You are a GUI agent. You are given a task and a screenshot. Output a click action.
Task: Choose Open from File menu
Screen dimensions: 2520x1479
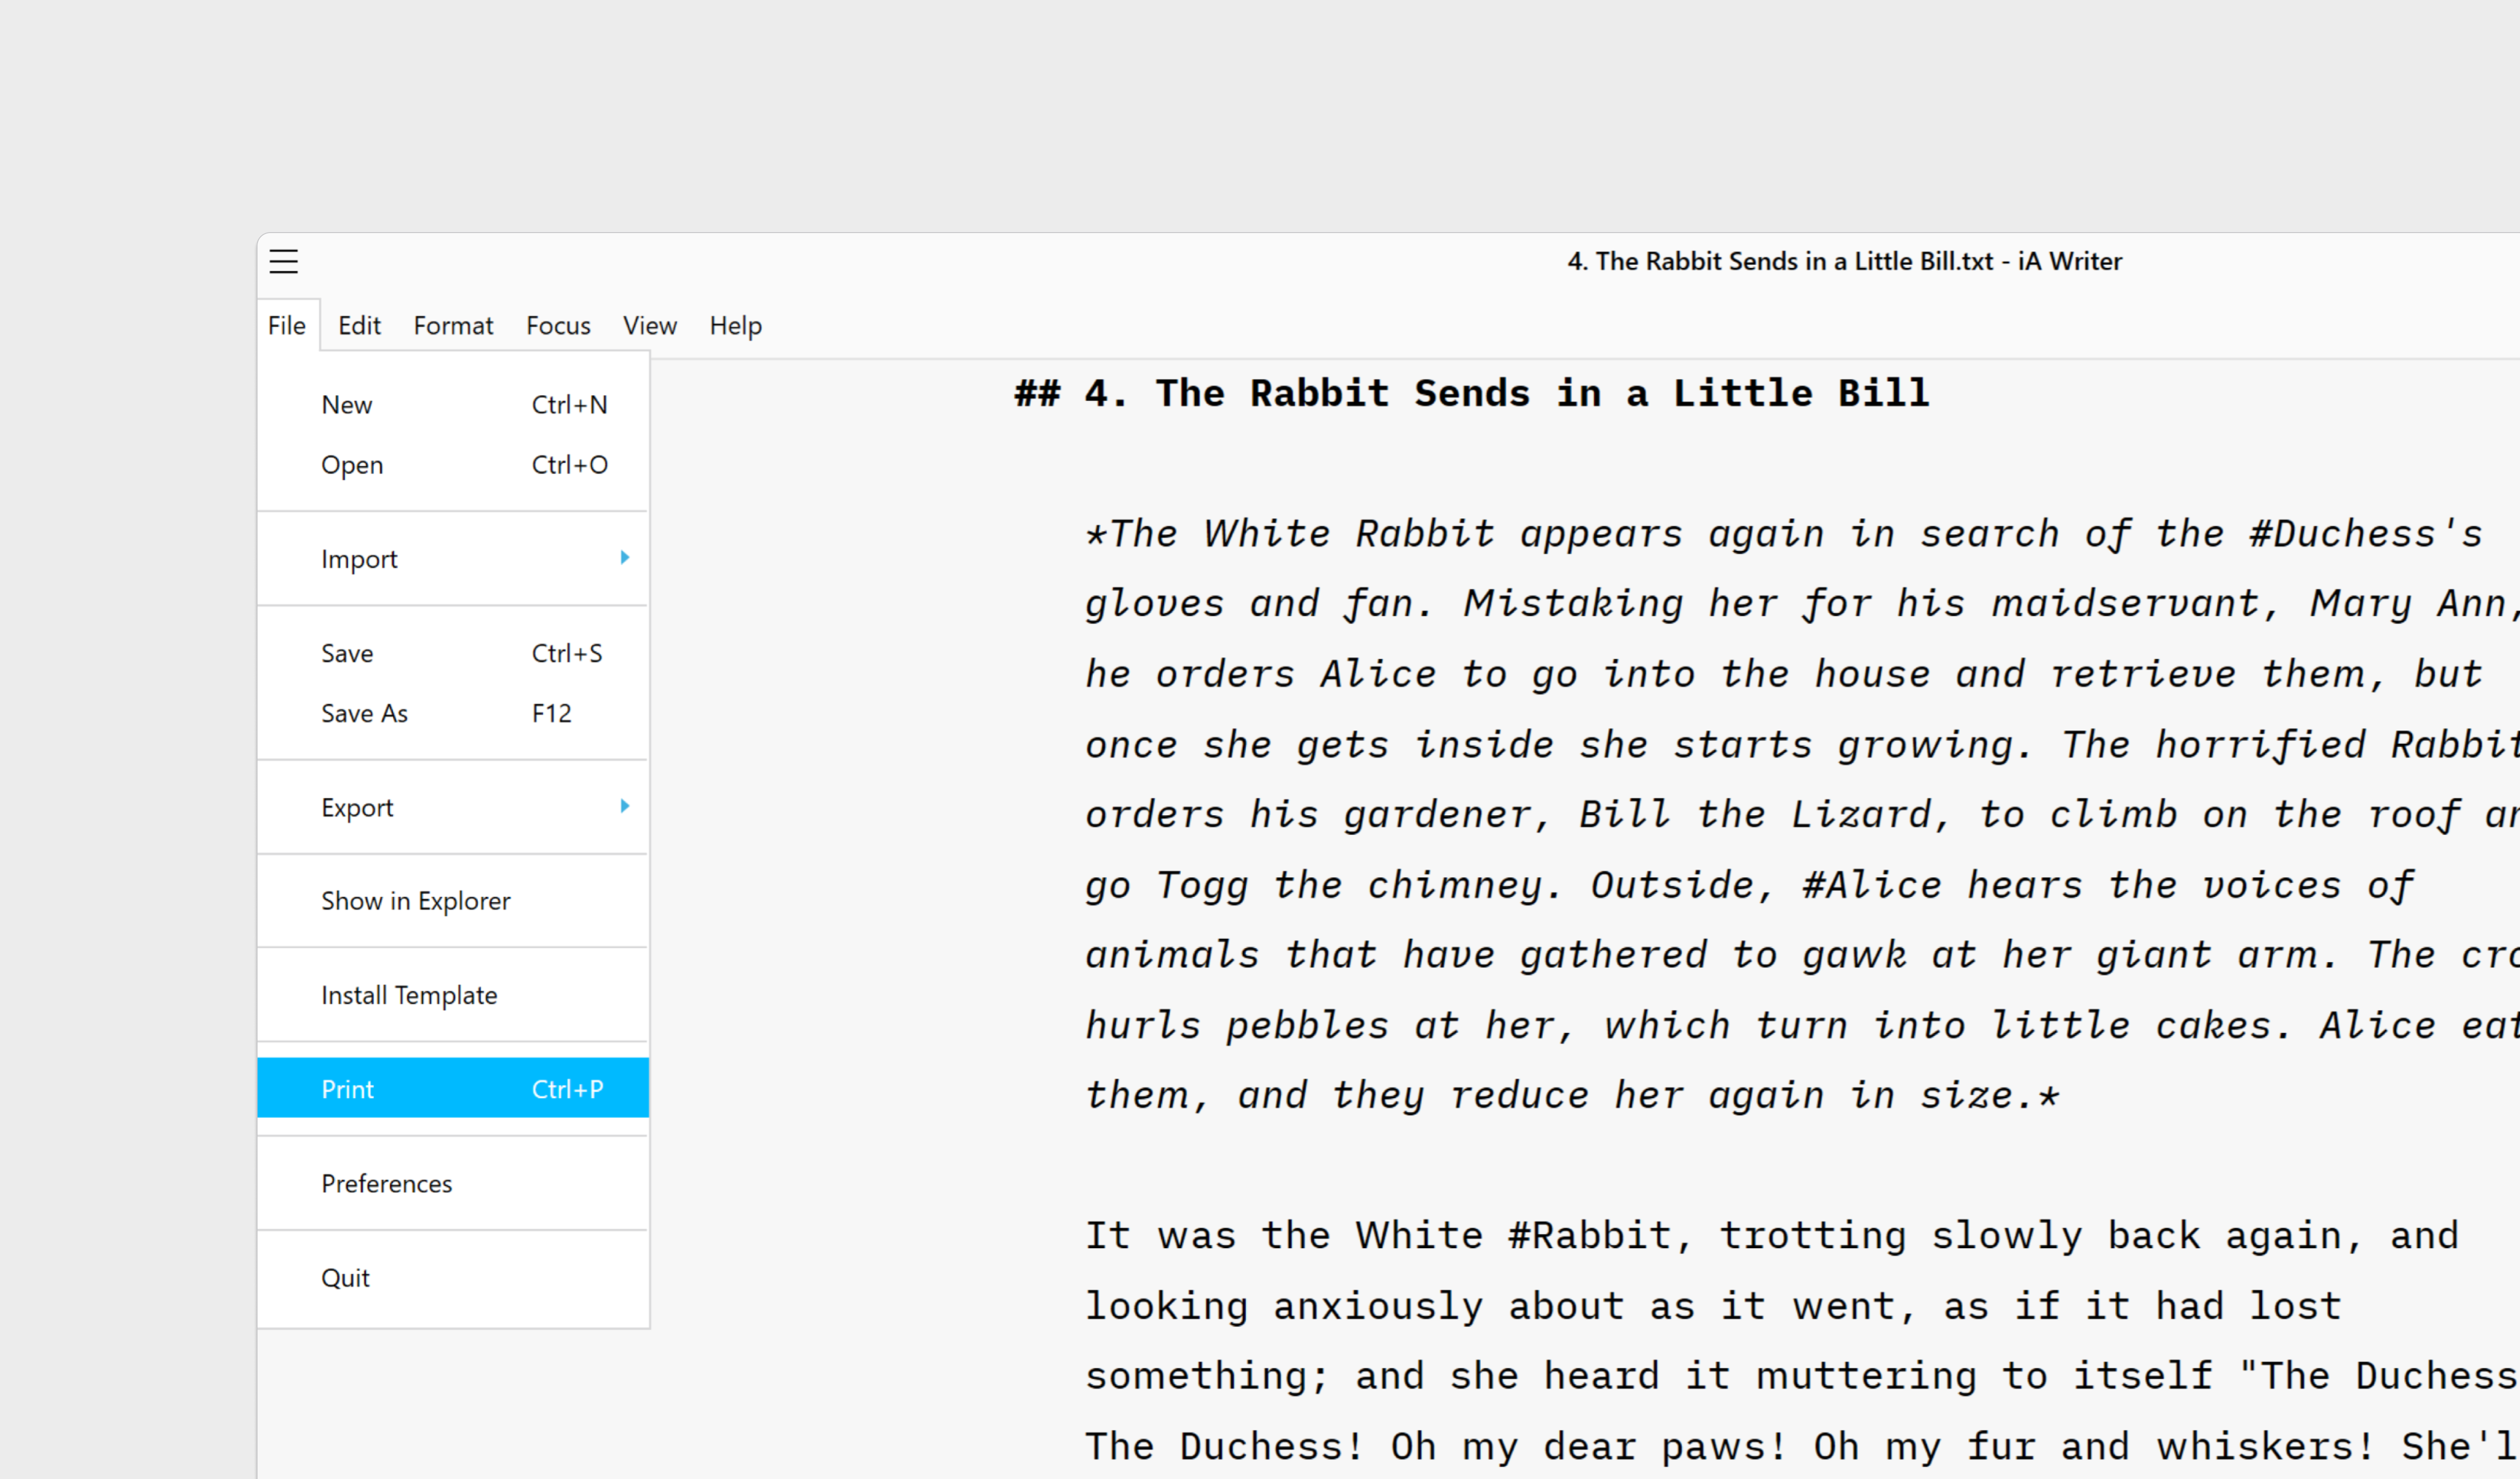pyautogui.click(x=453, y=465)
